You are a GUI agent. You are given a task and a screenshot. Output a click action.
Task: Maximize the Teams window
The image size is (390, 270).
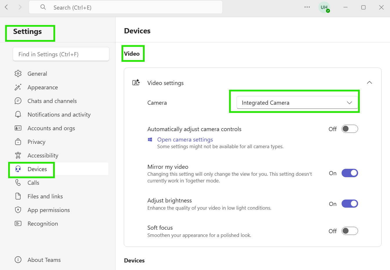(x=363, y=7)
